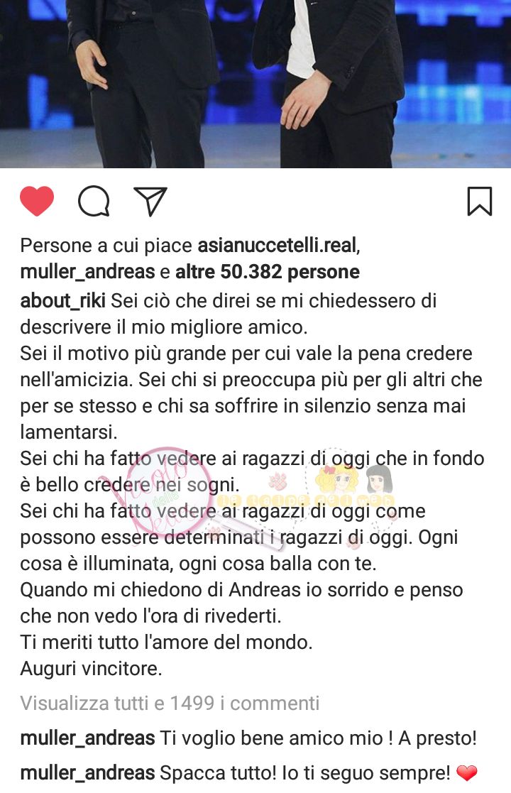The height and width of the screenshot is (793, 511).
Task: Open muller_andreas profile in the likes line
Action: coord(87,272)
